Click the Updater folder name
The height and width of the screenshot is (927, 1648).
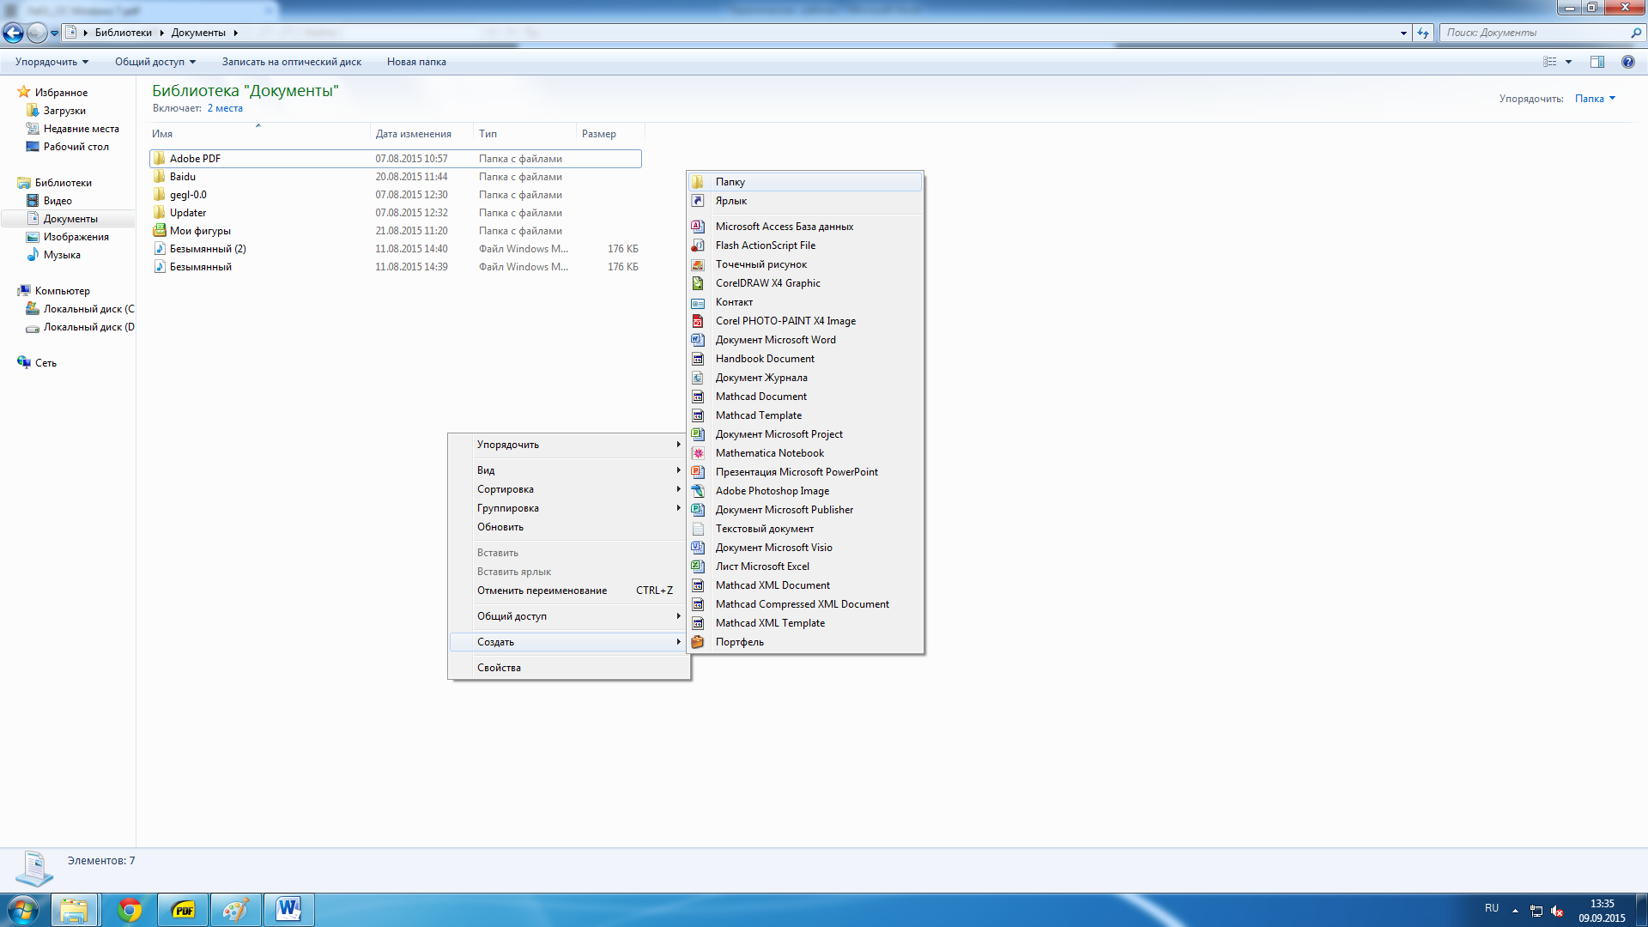pos(188,213)
